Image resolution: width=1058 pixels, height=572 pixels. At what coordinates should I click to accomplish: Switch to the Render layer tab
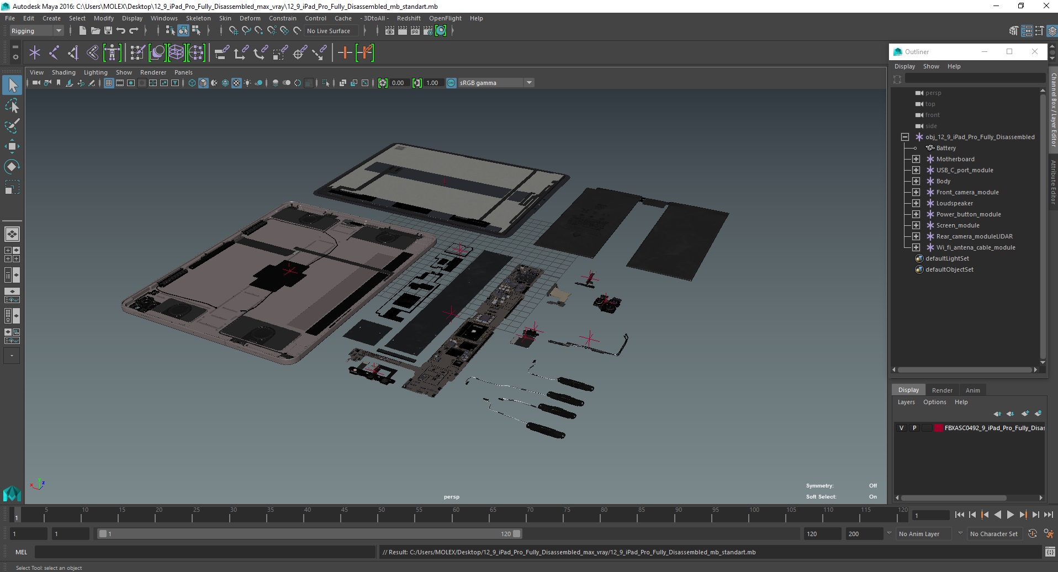point(942,390)
